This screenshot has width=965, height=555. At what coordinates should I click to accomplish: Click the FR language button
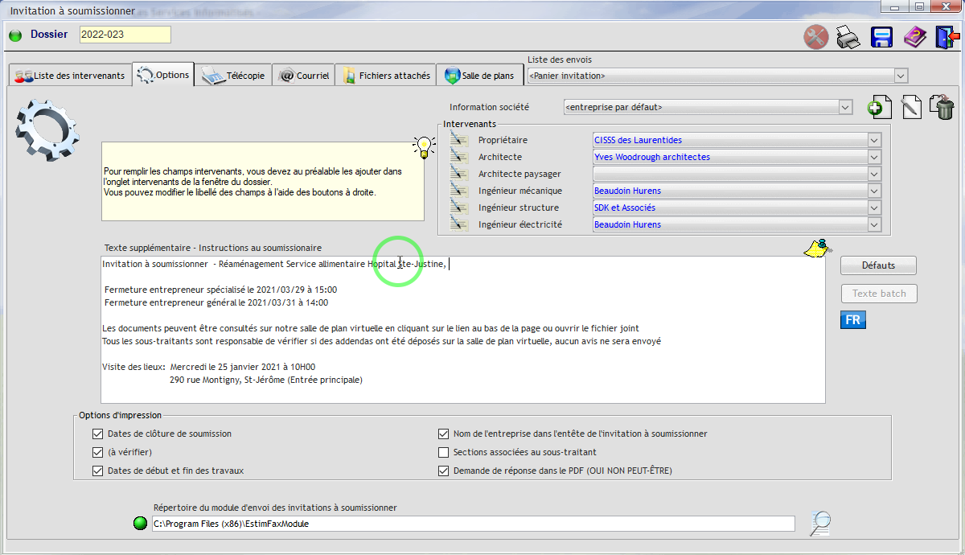click(852, 320)
